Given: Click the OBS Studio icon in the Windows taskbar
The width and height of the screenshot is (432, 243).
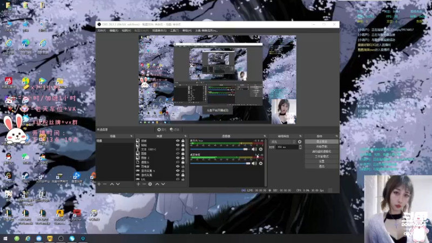Looking at the screenshot, I should pos(61,238).
